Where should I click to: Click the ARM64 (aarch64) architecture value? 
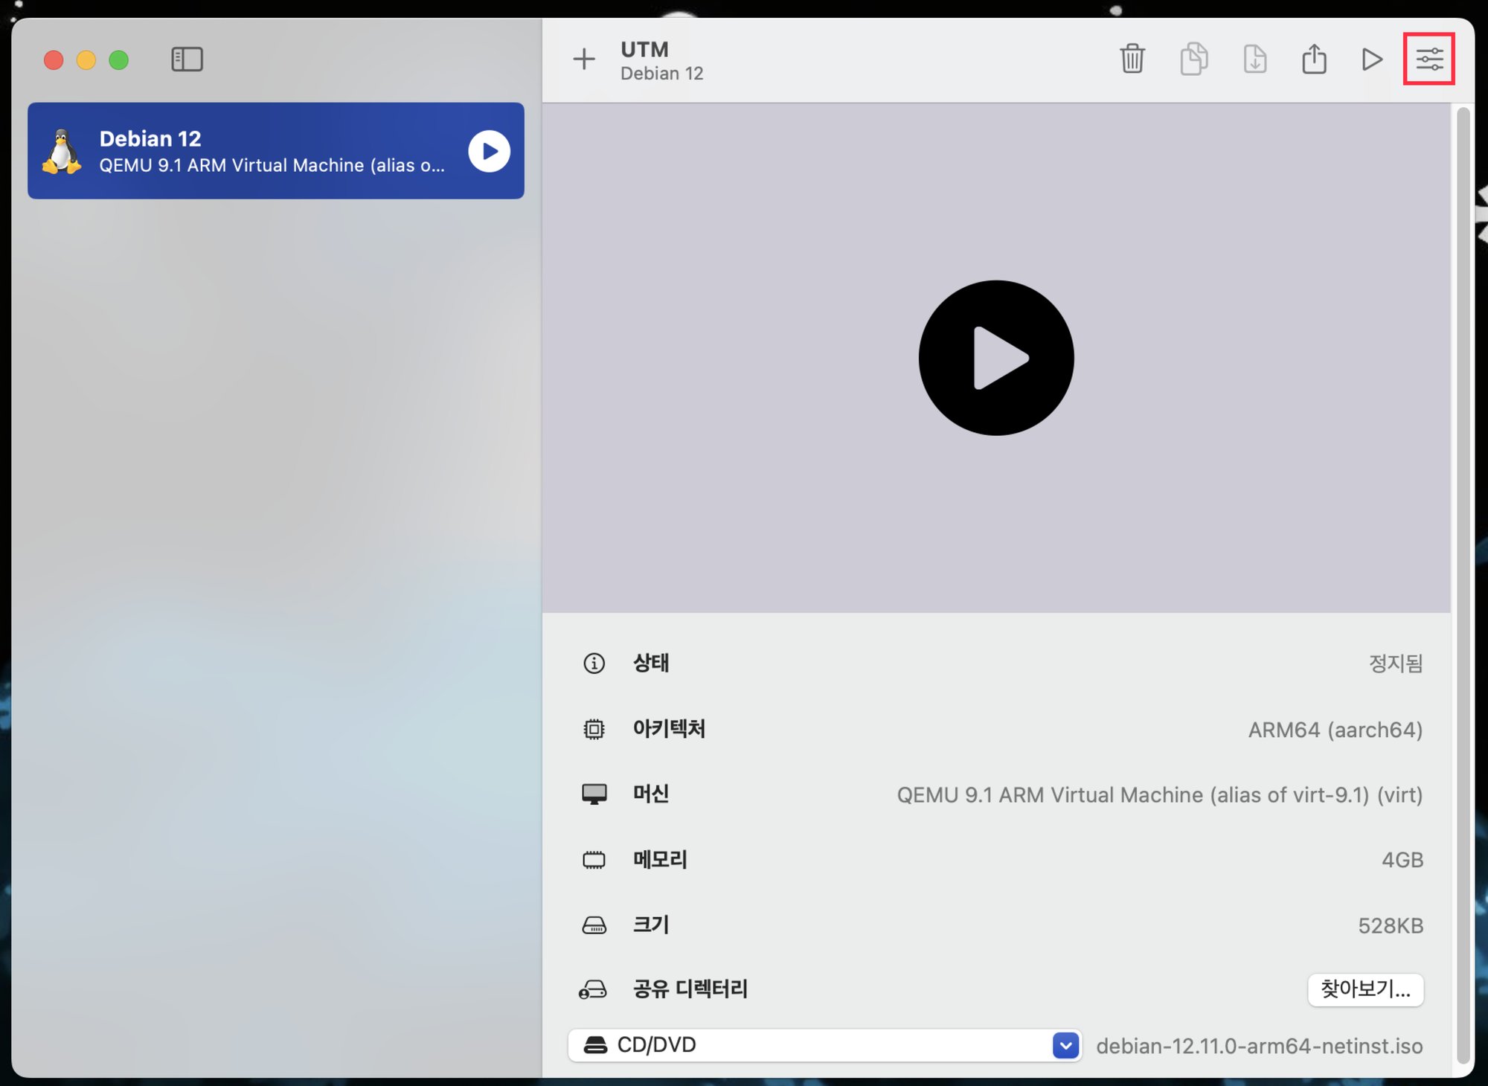1335,730
